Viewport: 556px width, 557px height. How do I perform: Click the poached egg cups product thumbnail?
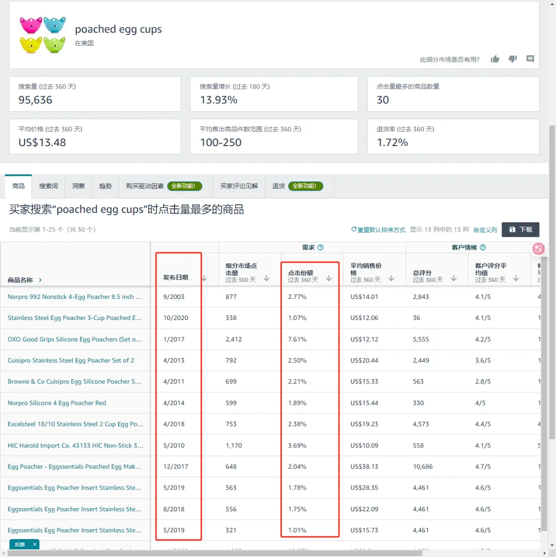(43, 35)
